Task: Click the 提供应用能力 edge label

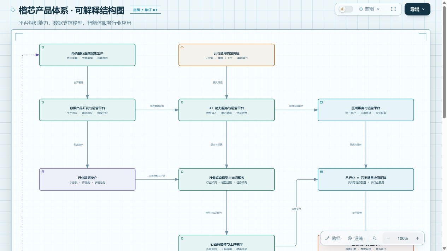Action: point(296,106)
